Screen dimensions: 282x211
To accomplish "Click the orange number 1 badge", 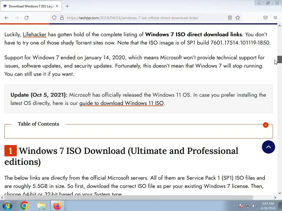I will pyautogui.click(x=11, y=151).
